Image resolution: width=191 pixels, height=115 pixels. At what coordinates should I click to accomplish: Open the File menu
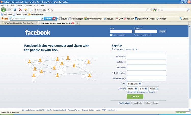pyautogui.click(x=2, y=5)
